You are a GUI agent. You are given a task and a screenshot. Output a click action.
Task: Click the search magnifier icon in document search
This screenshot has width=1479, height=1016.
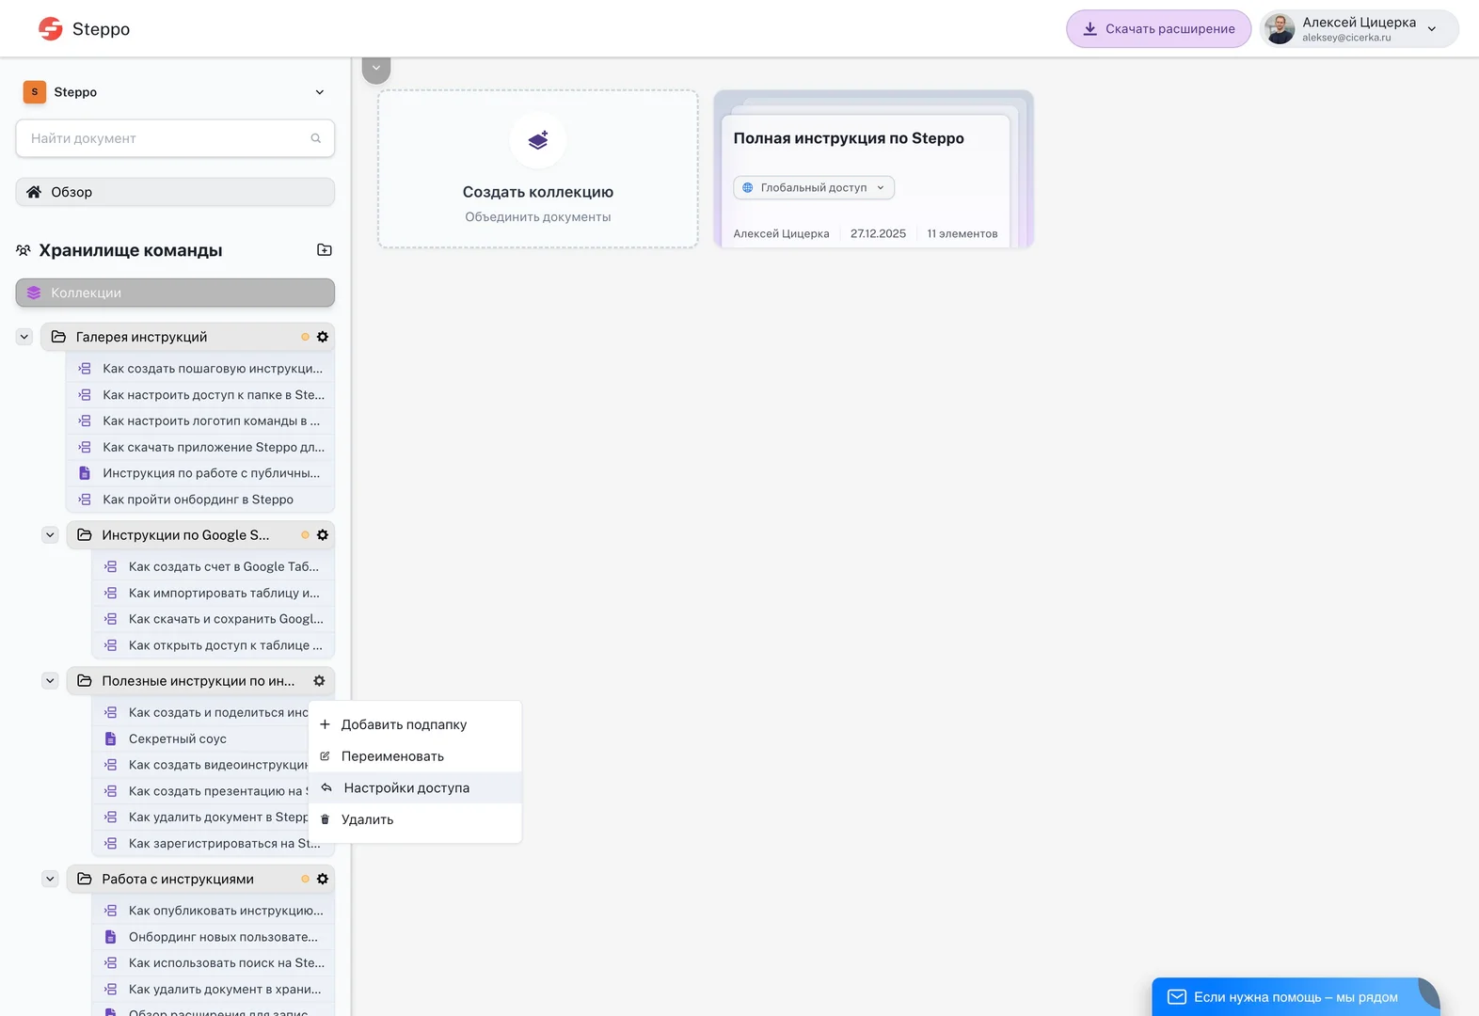point(316,138)
